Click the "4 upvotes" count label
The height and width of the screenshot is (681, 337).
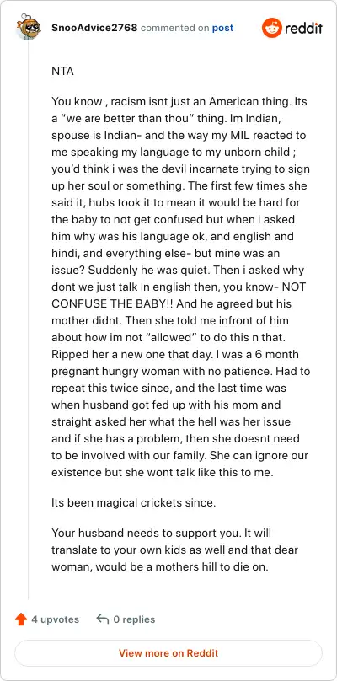coord(55,619)
